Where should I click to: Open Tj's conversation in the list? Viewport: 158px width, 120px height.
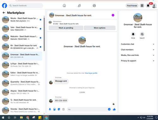click(x=21, y=101)
